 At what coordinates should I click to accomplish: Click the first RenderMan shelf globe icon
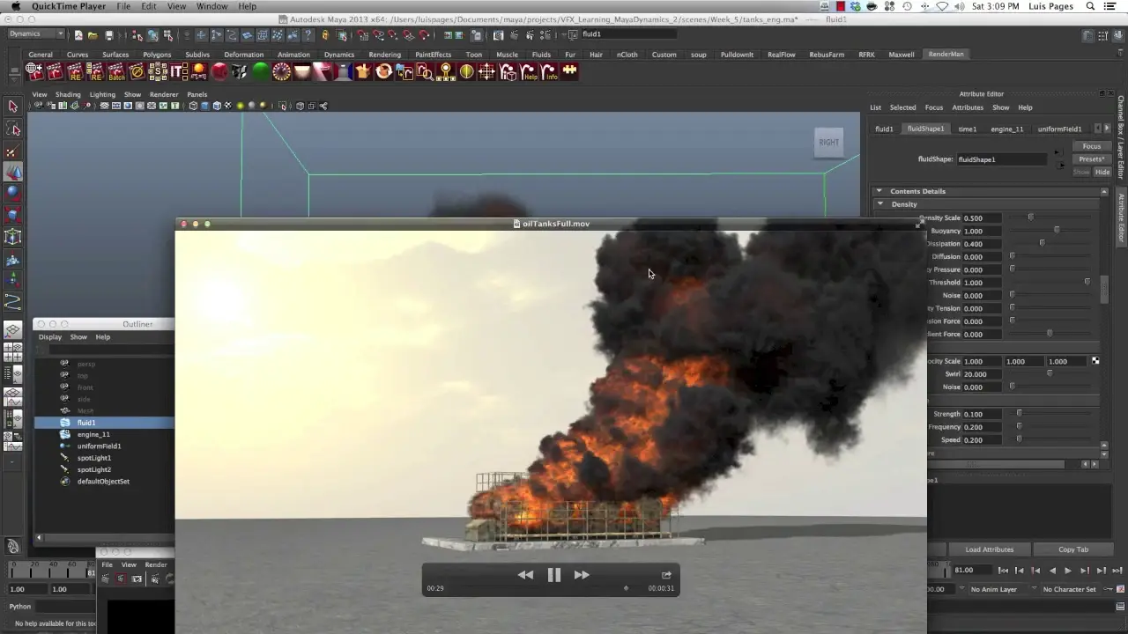[x=35, y=71]
